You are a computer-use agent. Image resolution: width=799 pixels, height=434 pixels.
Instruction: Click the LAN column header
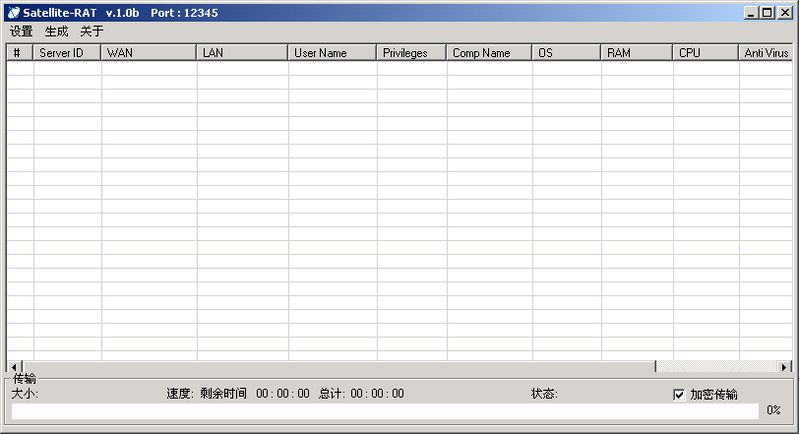click(x=242, y=53)
